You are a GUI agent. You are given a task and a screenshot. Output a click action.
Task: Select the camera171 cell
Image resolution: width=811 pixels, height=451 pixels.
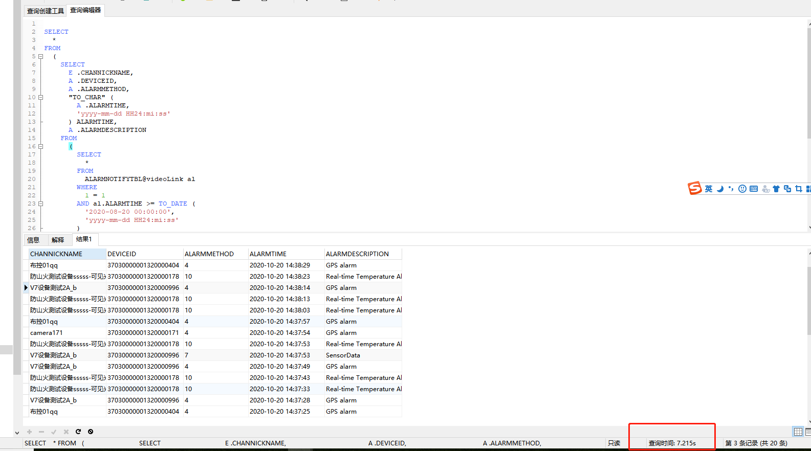pos(67,333)
